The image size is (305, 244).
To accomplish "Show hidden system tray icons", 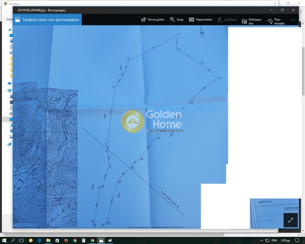I will coord(261,240).
